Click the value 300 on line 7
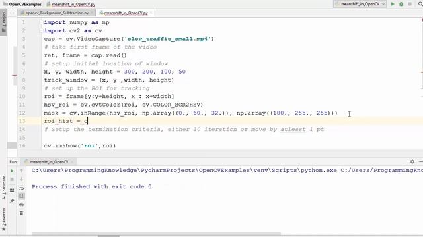This screenshot has width=423, height=237. [130, 72]
